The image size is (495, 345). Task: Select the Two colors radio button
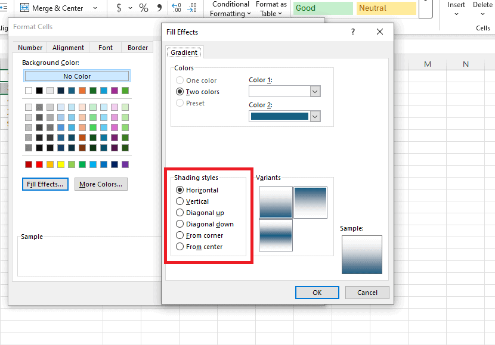[180, 92]
